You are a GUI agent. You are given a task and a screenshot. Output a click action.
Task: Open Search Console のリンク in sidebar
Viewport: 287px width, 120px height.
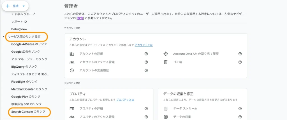point(28,112)
